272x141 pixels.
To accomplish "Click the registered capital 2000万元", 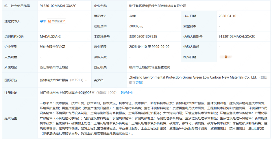I will [136, 26].
